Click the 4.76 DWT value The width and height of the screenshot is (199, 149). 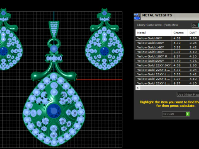pyautogui.click(x=193, y=61)
